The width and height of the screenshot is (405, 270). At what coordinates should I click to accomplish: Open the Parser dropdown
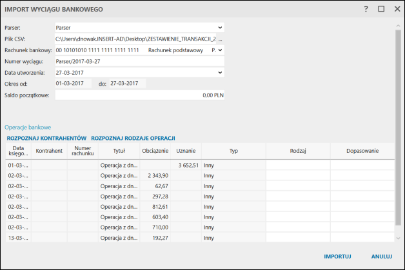tap(220, 28)
